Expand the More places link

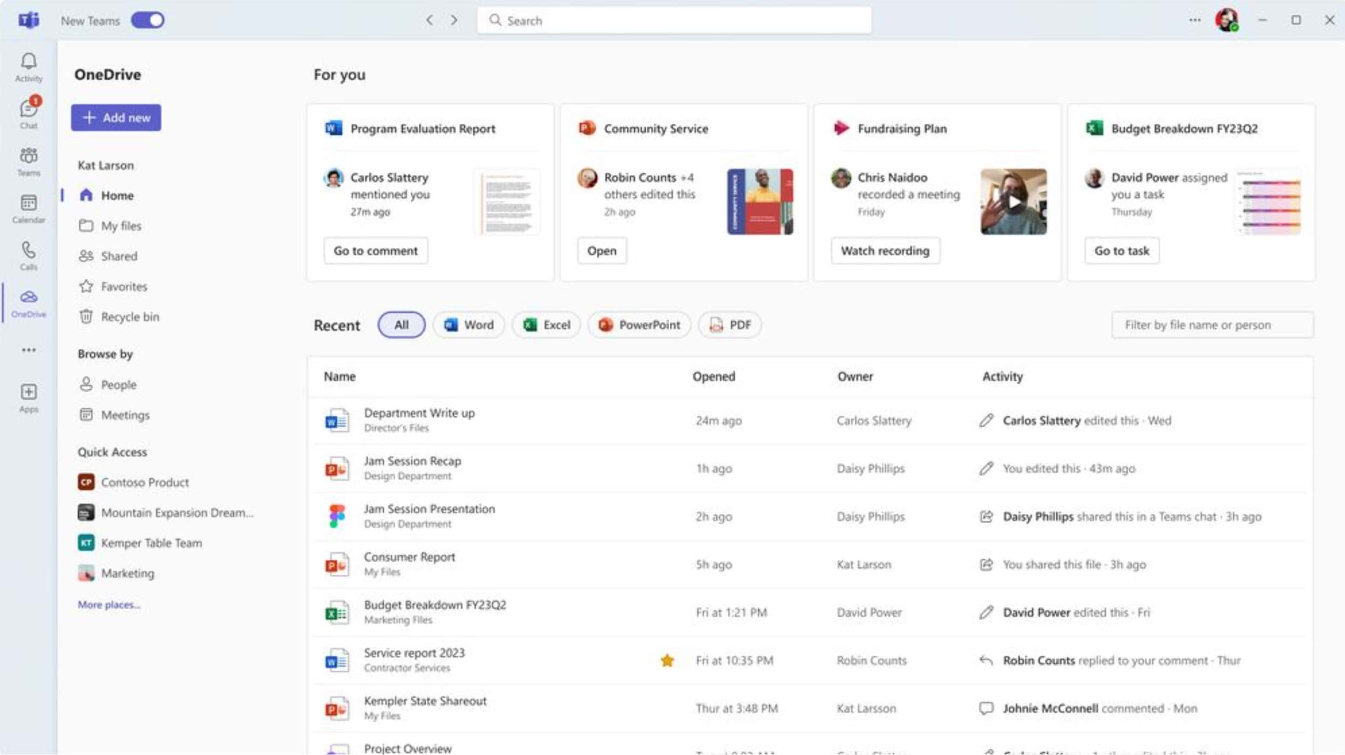108,605
